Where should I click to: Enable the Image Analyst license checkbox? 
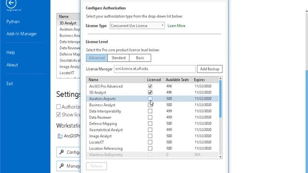pos(150,136)
